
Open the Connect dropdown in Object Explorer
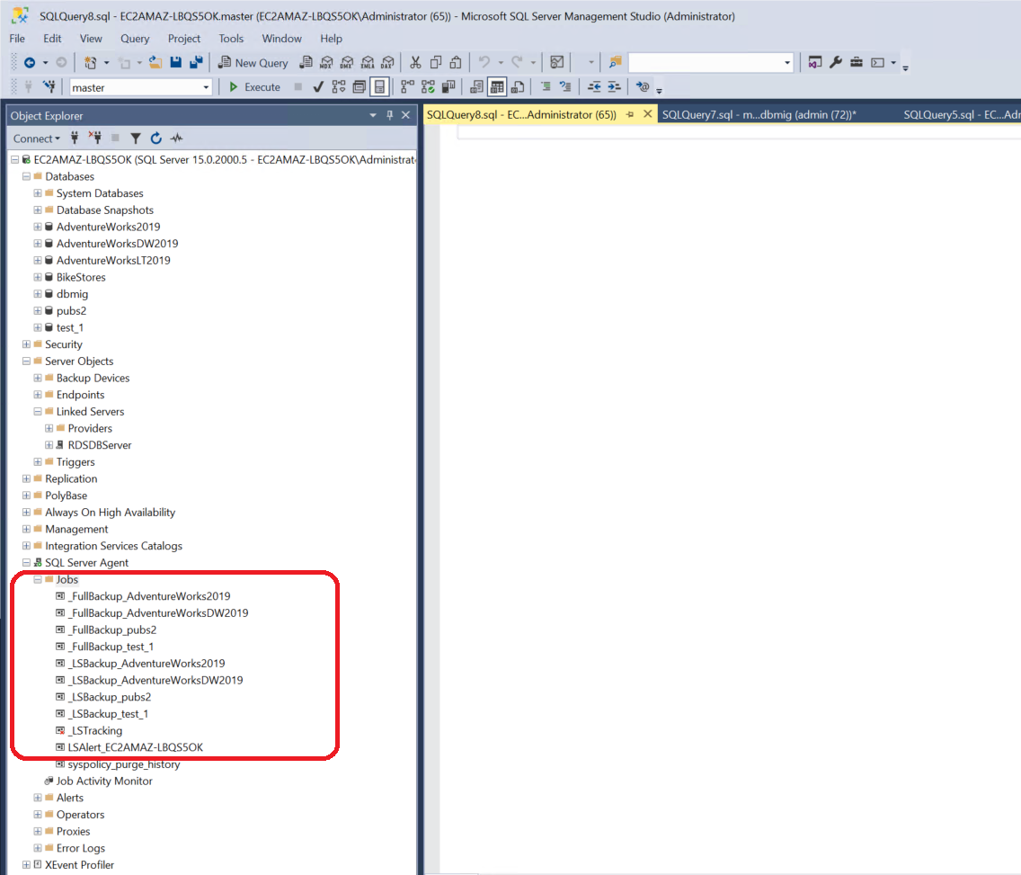37,138
